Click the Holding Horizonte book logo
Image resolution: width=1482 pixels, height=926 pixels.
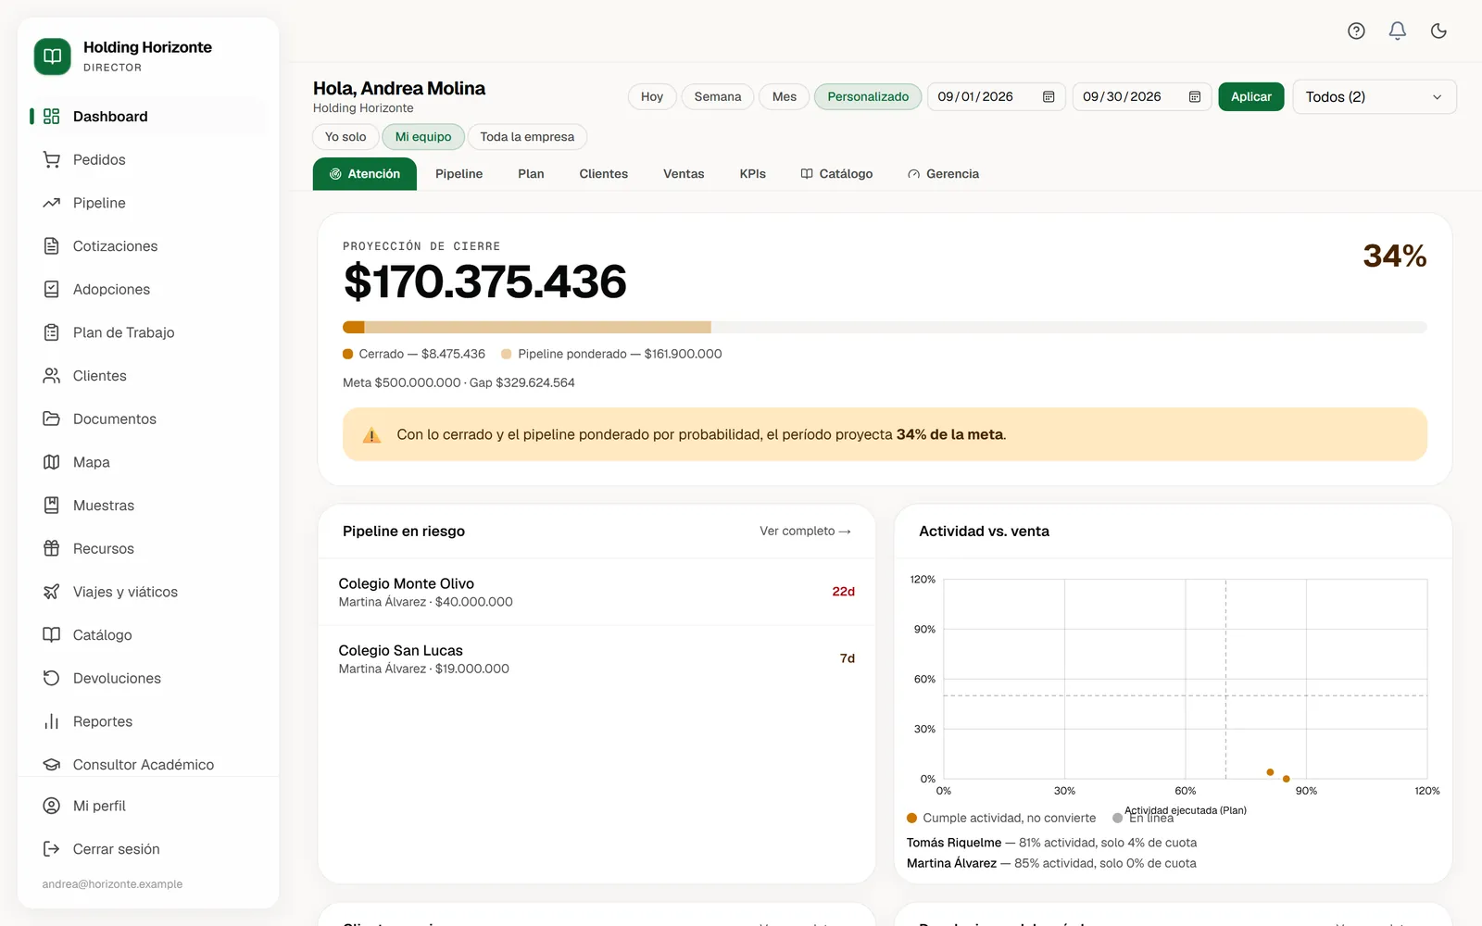click(x=53, y=56)
